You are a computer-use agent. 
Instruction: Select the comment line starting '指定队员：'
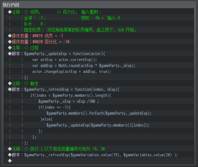(99, 30)
